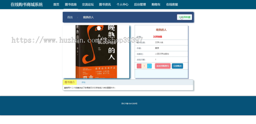Open the 后台管理 navigation item
This screenshot has height=124, width=256.
tap(140, 5)
